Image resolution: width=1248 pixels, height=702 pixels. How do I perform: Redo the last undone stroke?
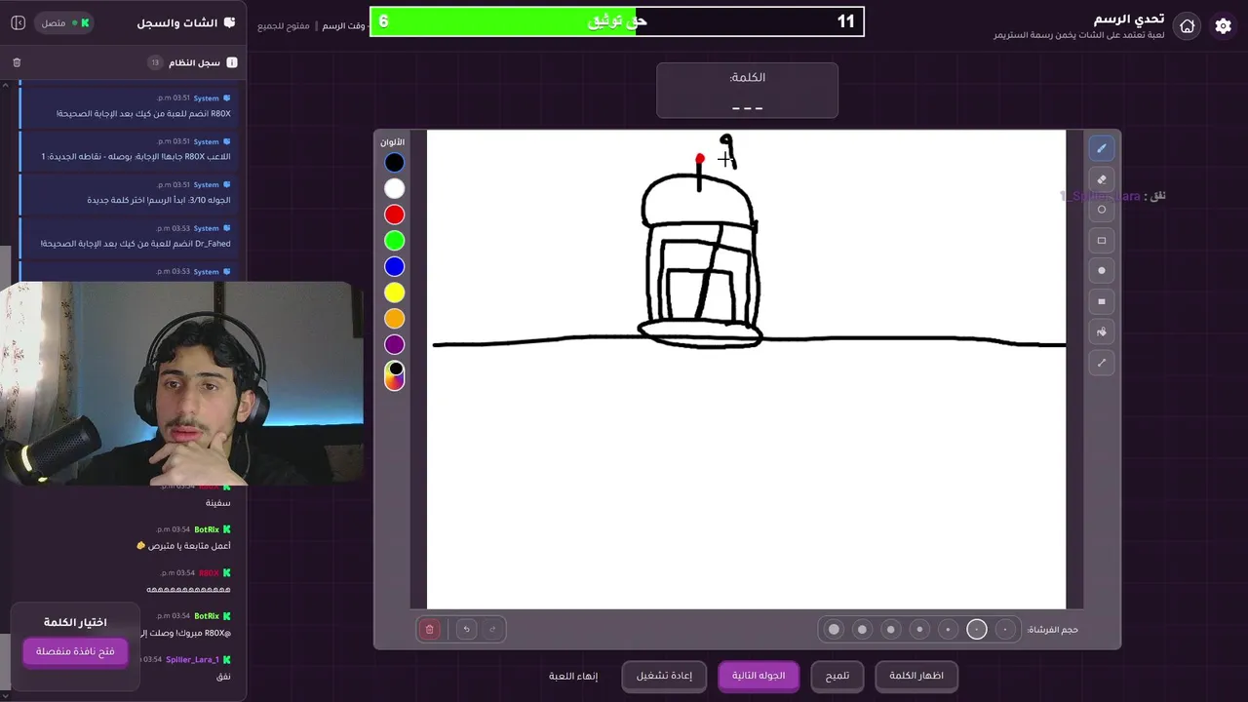(x=492, y=630)
